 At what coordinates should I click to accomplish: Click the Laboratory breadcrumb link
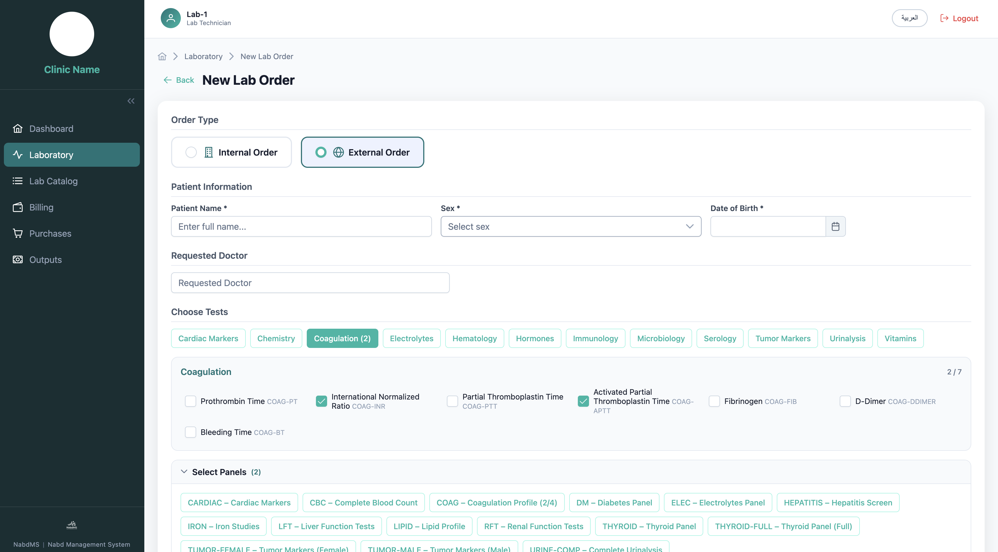(203, 56)
